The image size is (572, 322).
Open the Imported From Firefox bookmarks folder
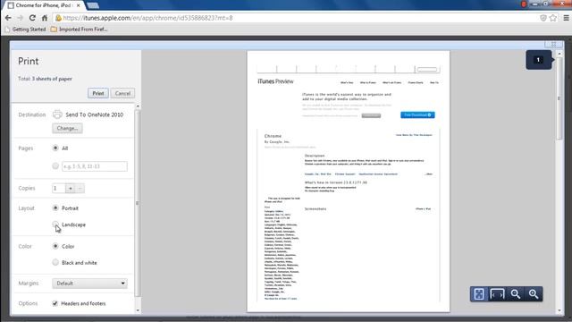80,30
